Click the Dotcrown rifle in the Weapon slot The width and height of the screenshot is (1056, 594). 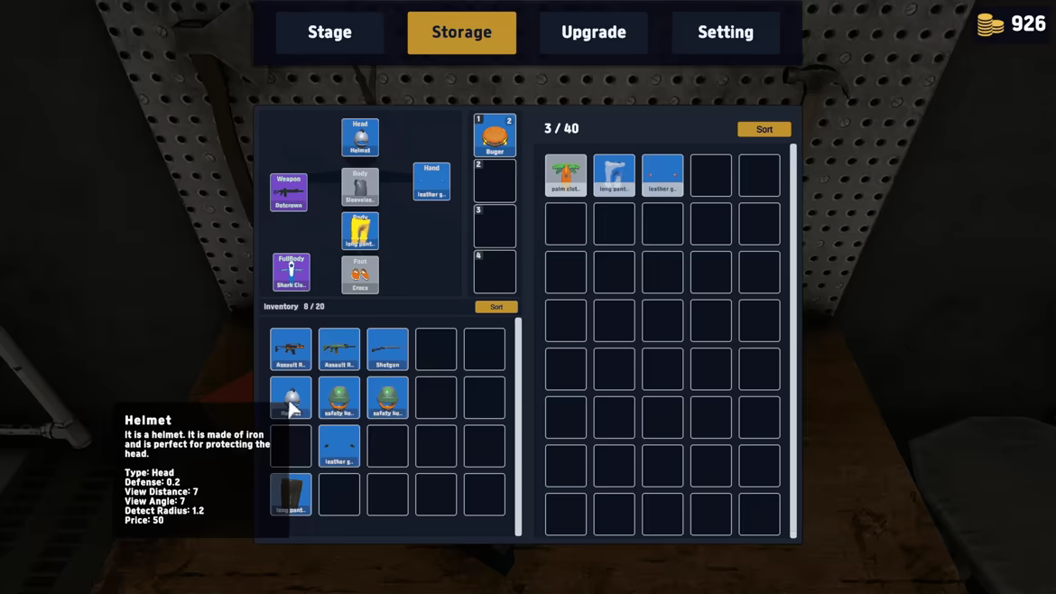tap(288, 192)
